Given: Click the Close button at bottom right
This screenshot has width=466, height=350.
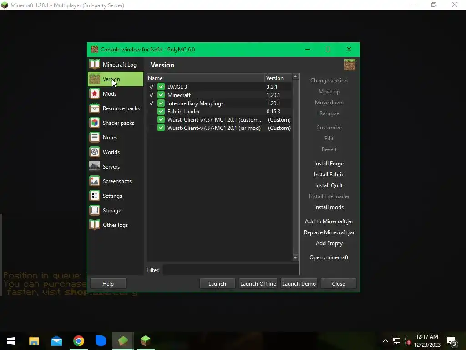Looking at the screenshot, I should (338, 283).
